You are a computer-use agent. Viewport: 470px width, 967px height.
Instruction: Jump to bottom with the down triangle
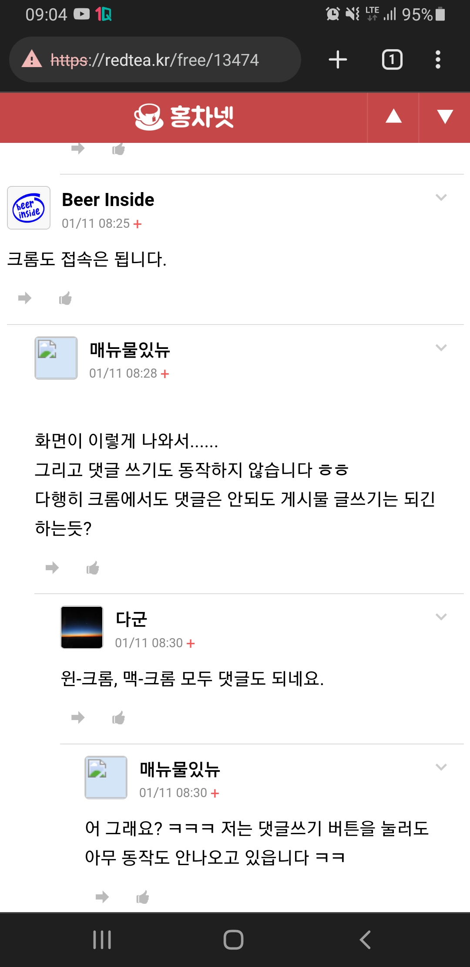[x=445, y=117]
